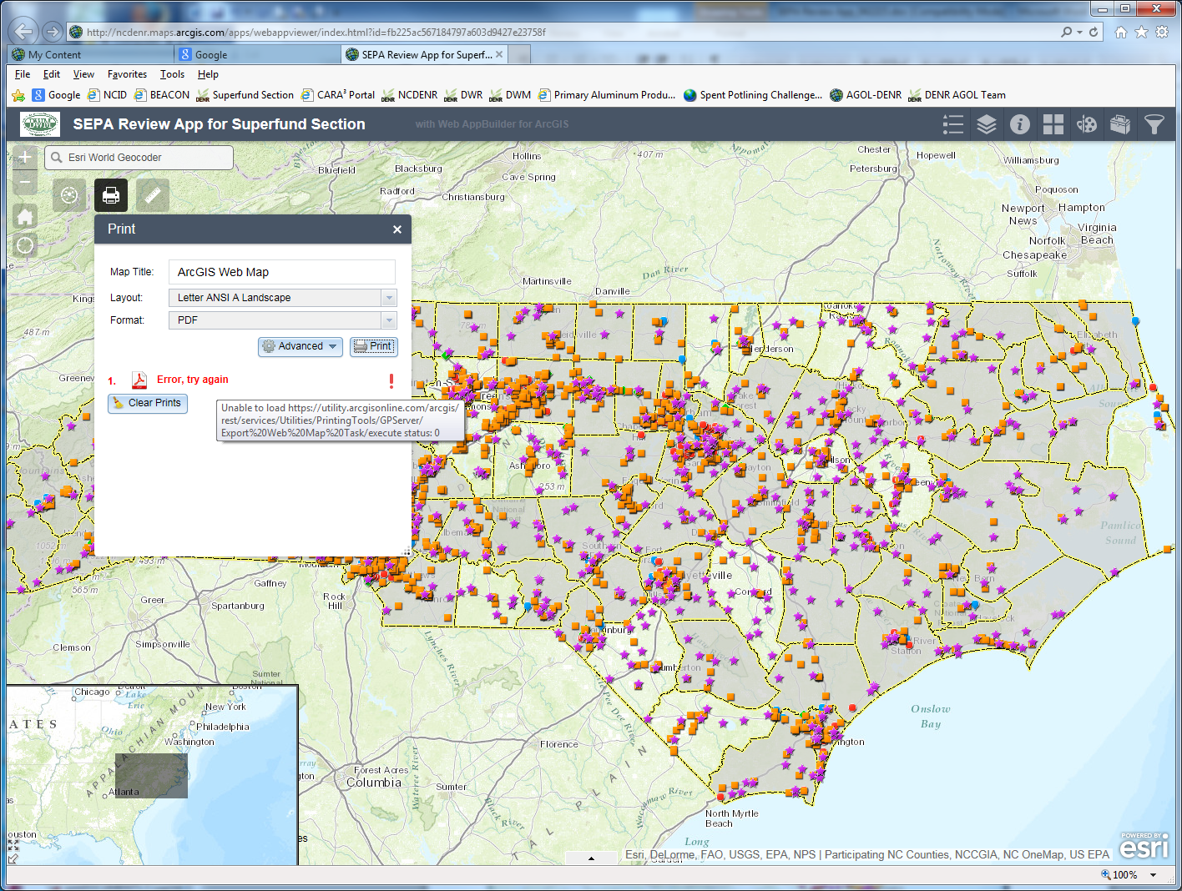This screenshot has width=1182, height=891.
Task: Open the Edit menu
Action: click(52, 74)
